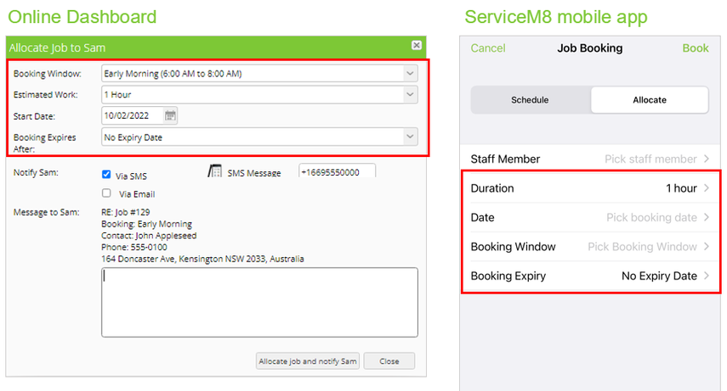
Task: Open the Staff Member picker row
Action: pyautogui.click(x=590, y=159)
